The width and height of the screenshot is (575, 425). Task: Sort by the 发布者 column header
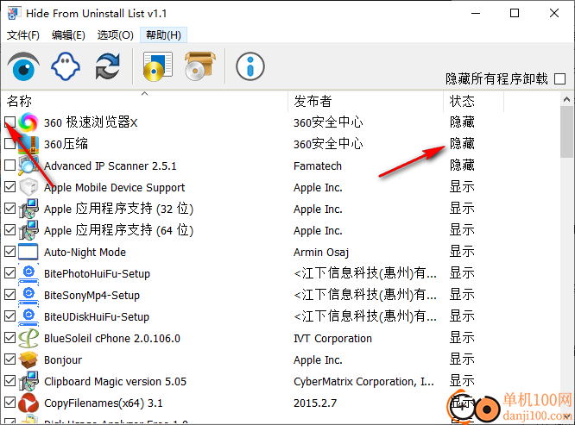click(366, 101)
